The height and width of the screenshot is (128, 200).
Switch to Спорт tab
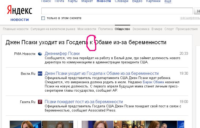pos(169,29)
